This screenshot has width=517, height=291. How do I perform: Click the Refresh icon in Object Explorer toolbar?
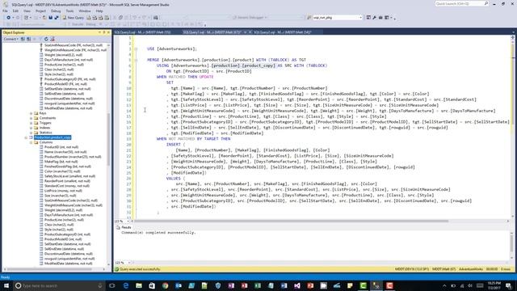[x=46, y=39]
